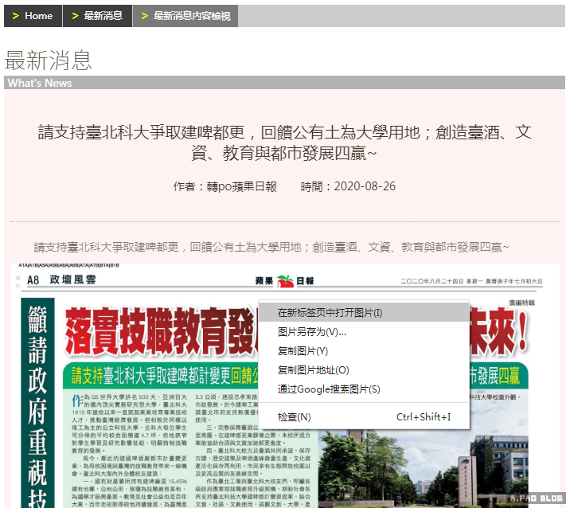The width and height of the screenshot is (570, 508).
Task: Click the arrow icon beside 最新消息內容檢視
Action: pos(144,16)
